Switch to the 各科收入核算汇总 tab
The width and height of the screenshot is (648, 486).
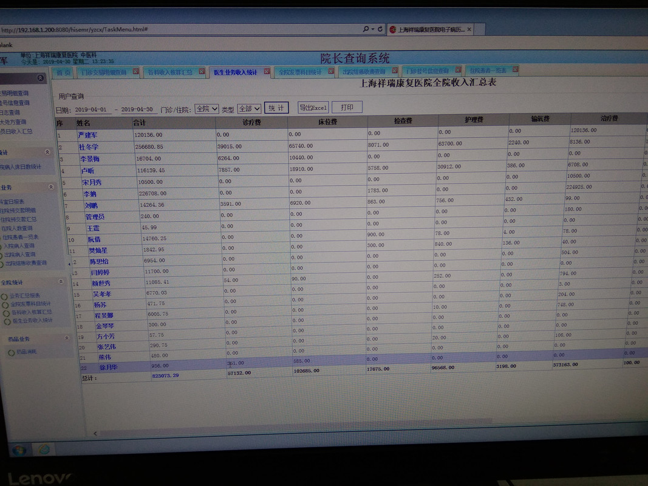tap(170, 72)
